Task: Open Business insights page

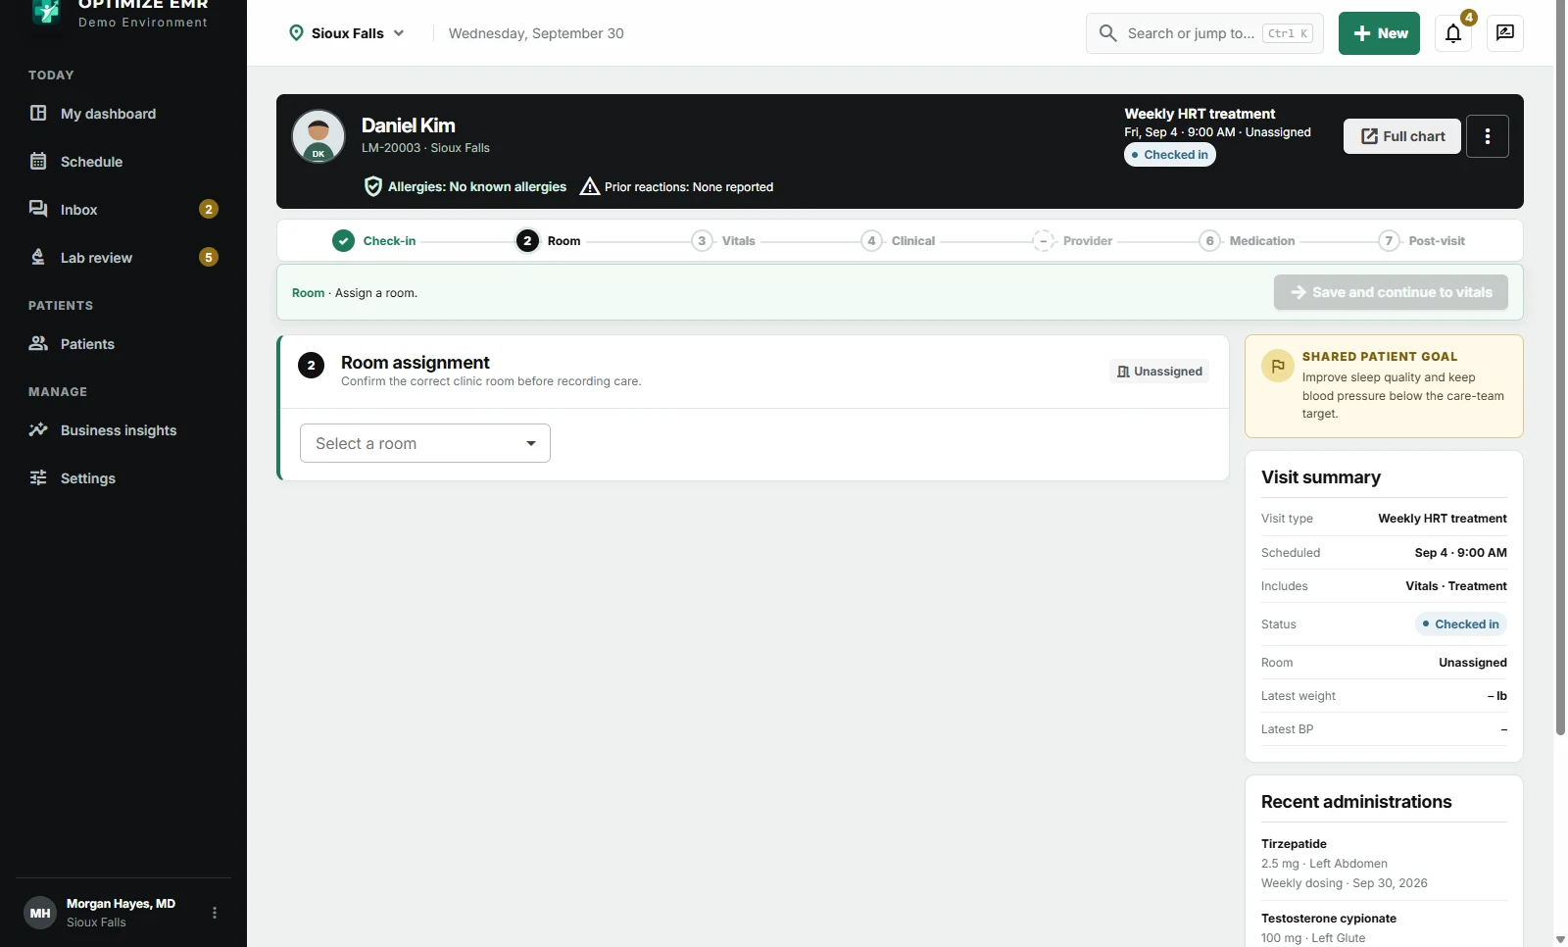Action: tap(123, 430)
